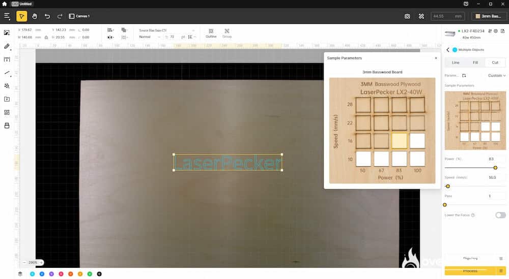Click the Speed value field 16.0
The image size is (509, 279).
[x=496, y=177]
